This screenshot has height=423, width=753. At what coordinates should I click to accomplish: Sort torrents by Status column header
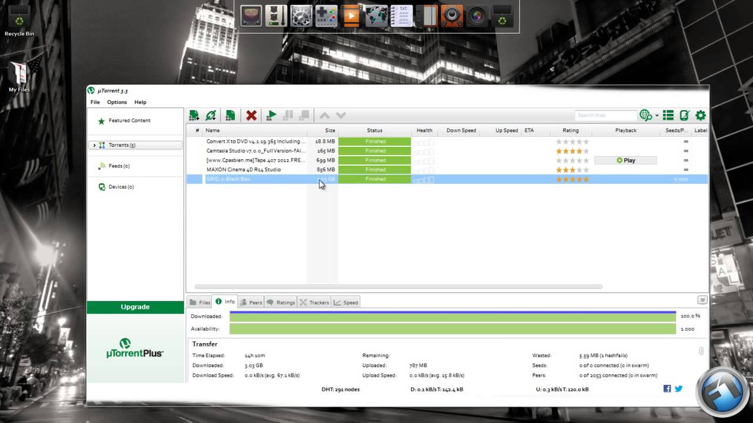click(x=375, y=130)
